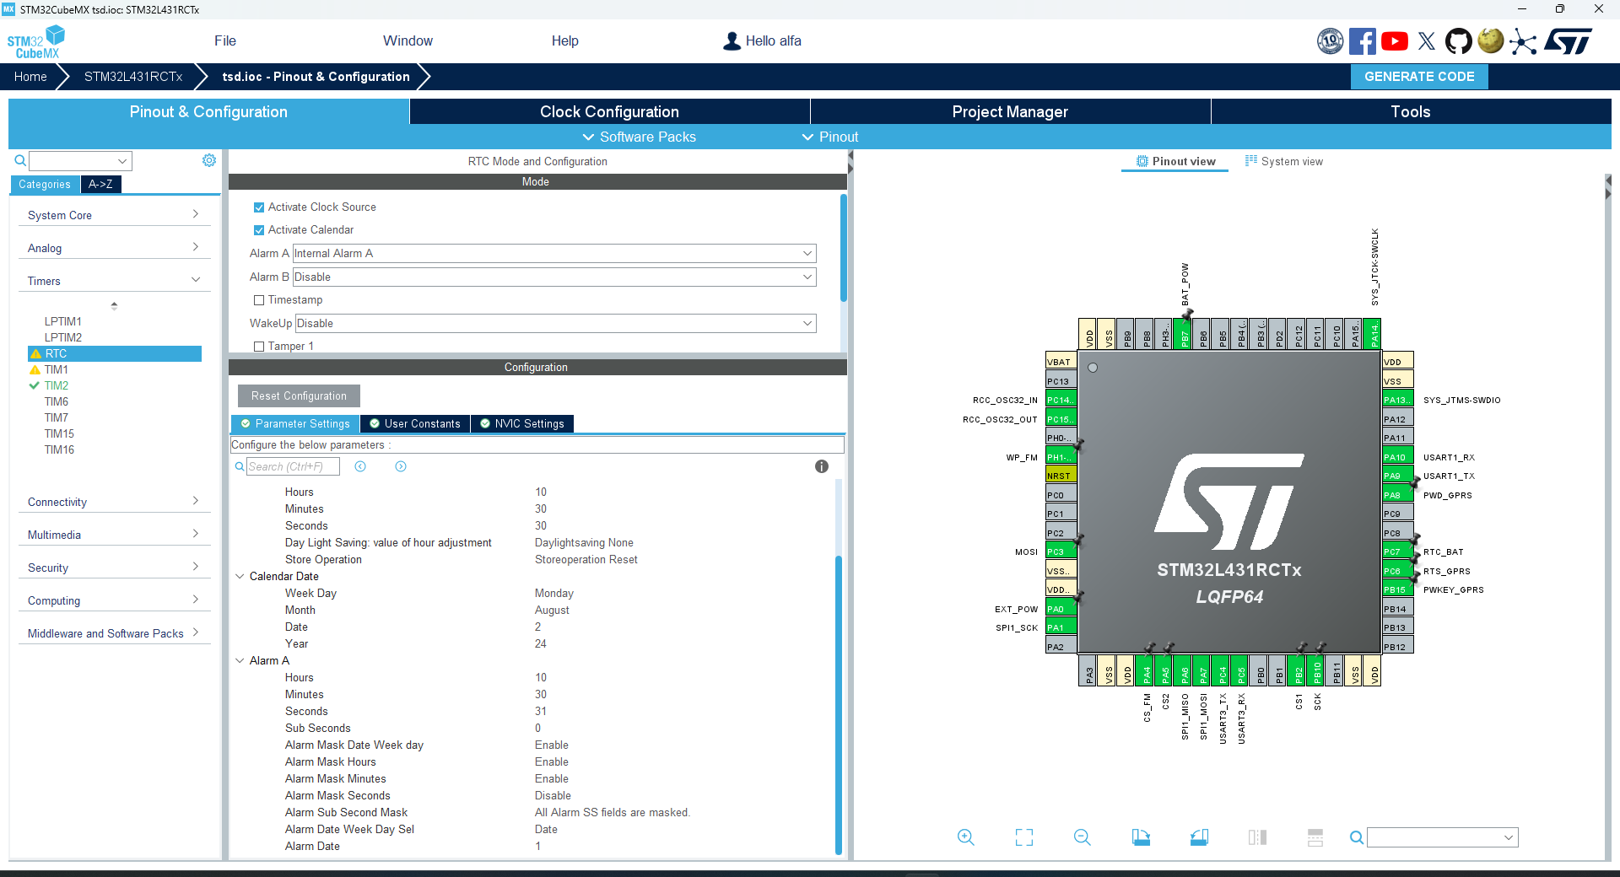Click the ST logo icon

click(x=1569, y=41)
